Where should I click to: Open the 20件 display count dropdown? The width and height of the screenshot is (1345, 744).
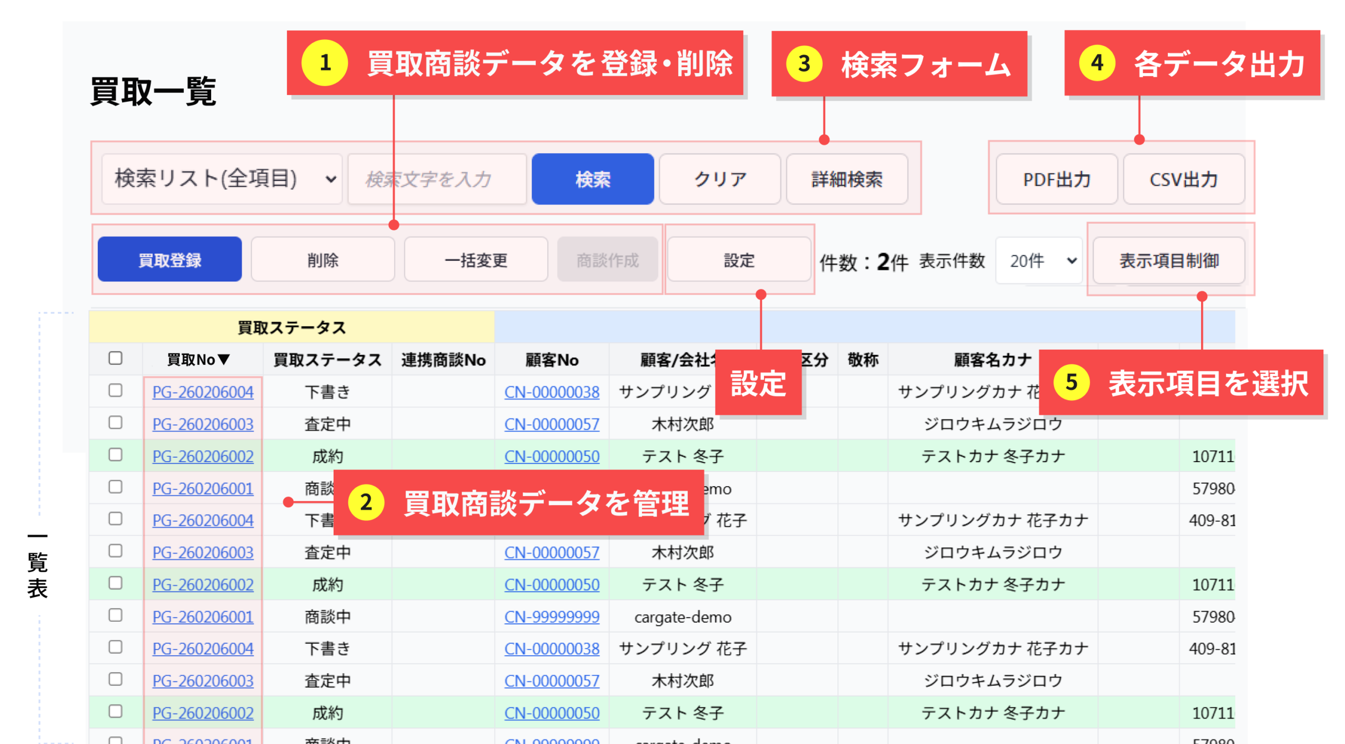coord(1038,260)
